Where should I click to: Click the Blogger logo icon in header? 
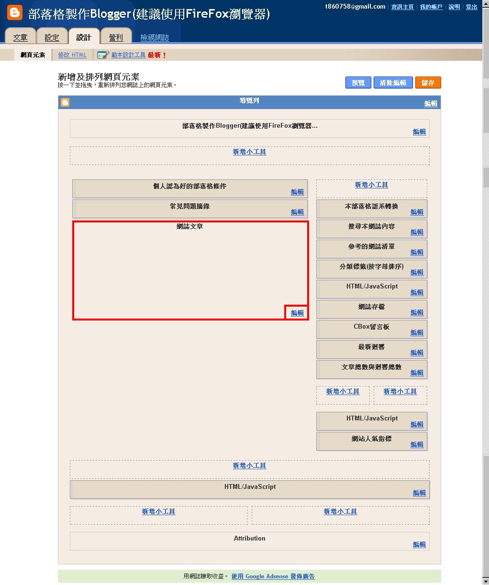14,12
